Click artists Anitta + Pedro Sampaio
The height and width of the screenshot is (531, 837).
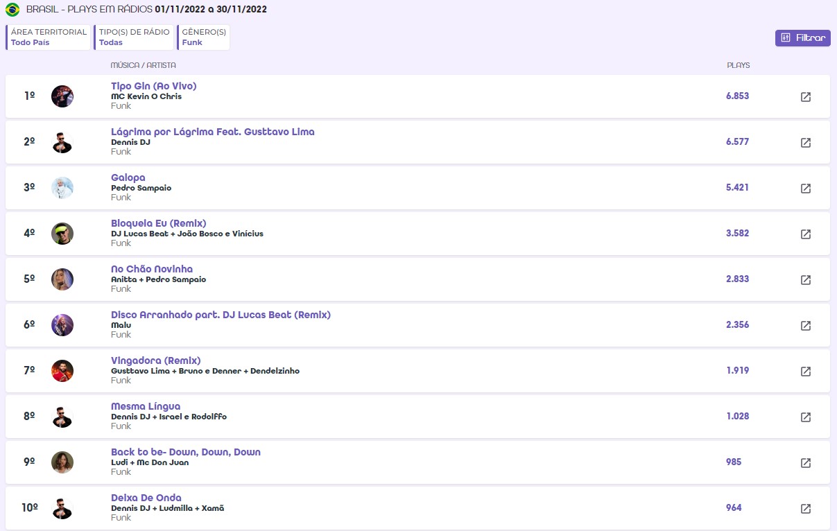[159, 279]
